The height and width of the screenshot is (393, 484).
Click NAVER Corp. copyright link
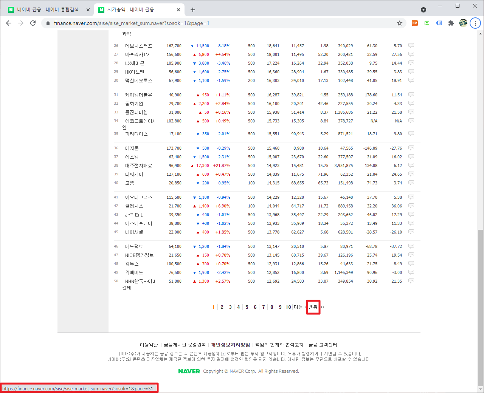pyautogui.click(x=243, y=371)
